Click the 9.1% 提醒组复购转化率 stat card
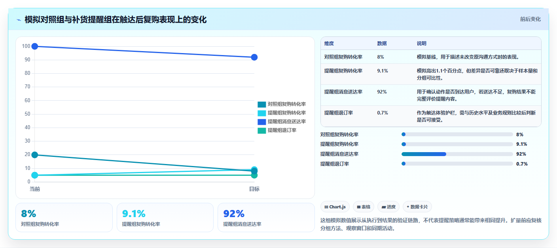The image size is (557, 248). tap(165, 217)
